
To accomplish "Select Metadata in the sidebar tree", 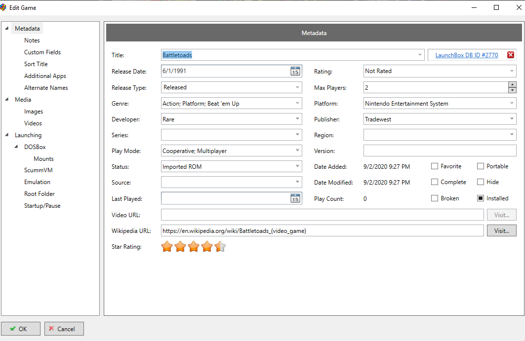I will [27, 29].
